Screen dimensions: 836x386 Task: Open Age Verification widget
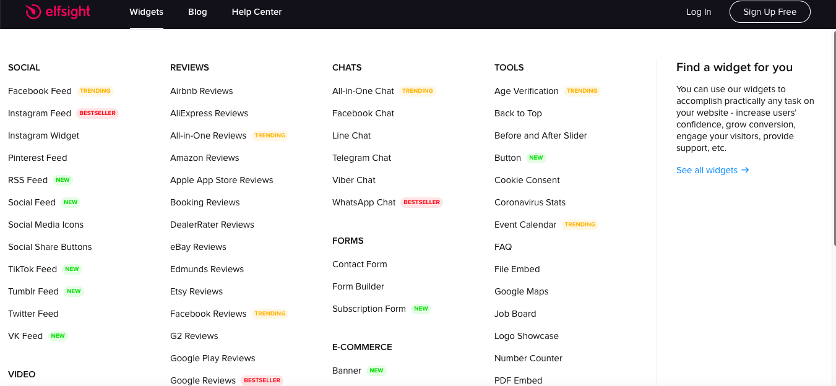(527, 91)
